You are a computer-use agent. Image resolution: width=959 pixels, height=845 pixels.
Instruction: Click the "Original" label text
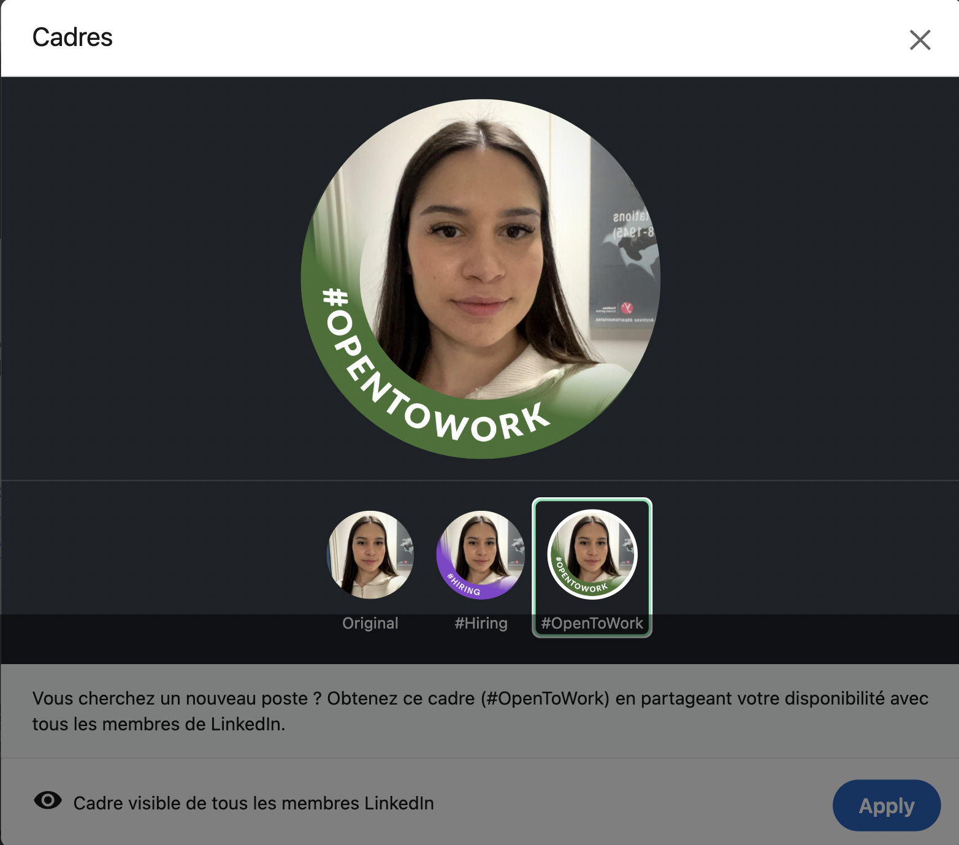pyautogui.click(x=370, y=623)
